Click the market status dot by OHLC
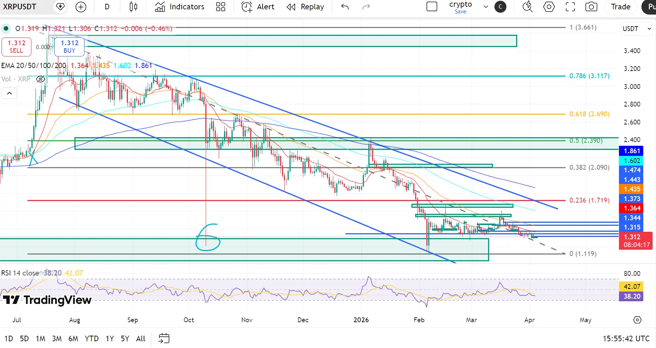 pos(6,28)
